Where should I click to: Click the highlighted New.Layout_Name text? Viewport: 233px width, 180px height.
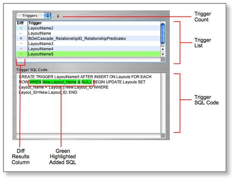(x=59, y=82)
